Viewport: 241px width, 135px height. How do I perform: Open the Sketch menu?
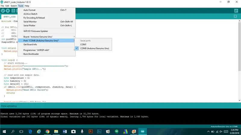14,6
